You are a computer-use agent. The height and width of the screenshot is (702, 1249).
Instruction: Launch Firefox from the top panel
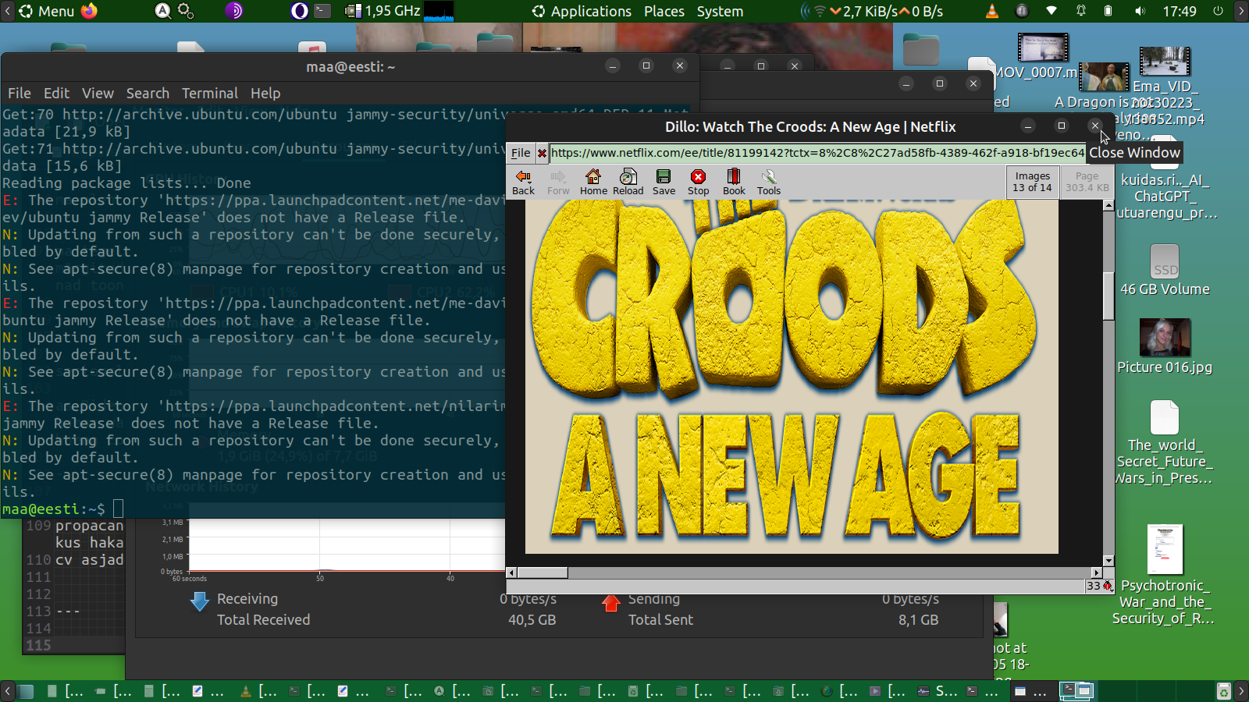(x=90, y=11)
